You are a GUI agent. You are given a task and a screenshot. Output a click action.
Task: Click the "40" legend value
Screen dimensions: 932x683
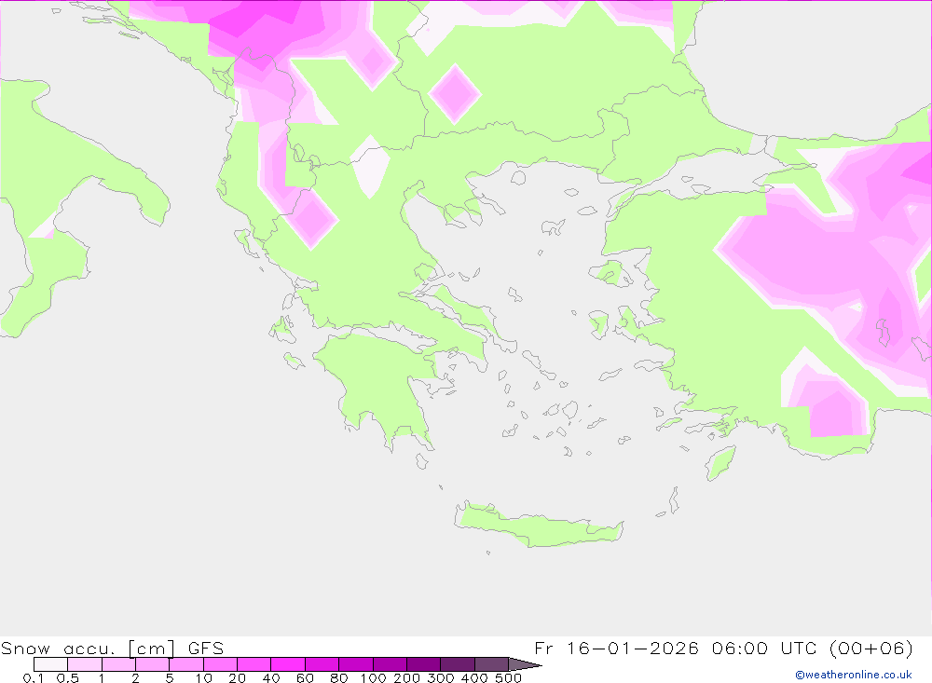271,677
